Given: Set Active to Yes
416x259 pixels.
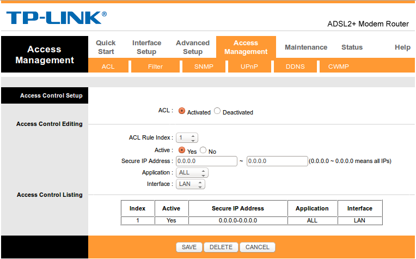Looking at the screenshot, I should click(182, 150).
